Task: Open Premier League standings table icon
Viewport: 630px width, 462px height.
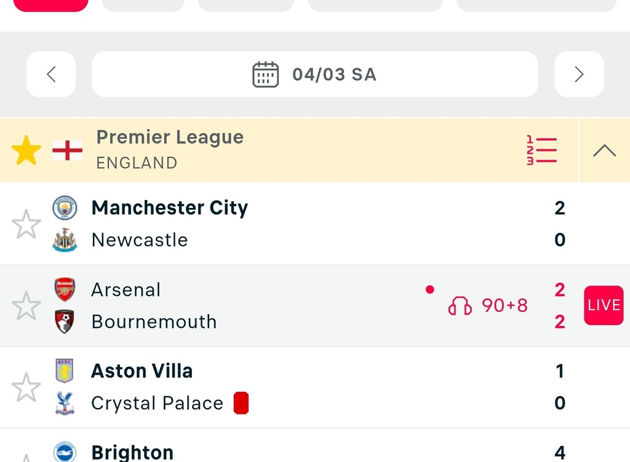Action: coord(541,150)
